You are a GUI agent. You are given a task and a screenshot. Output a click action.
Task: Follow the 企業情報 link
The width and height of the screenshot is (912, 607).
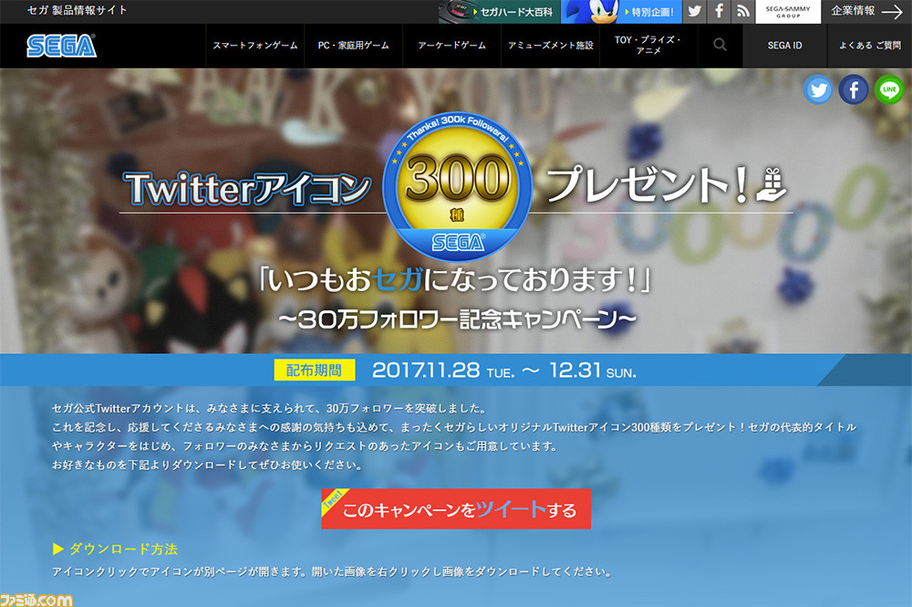[x=853, y=10]
